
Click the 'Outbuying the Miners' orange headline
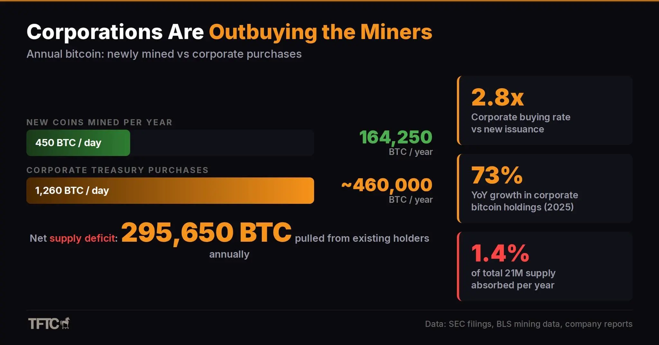320,32
